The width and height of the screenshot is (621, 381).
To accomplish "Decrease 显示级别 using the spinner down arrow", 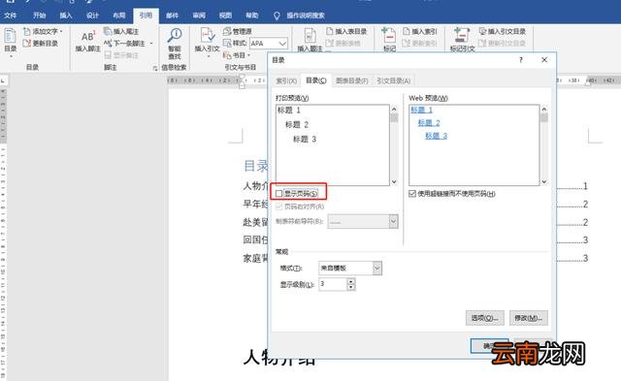I will pyautogui.click(x=351, y=287).
